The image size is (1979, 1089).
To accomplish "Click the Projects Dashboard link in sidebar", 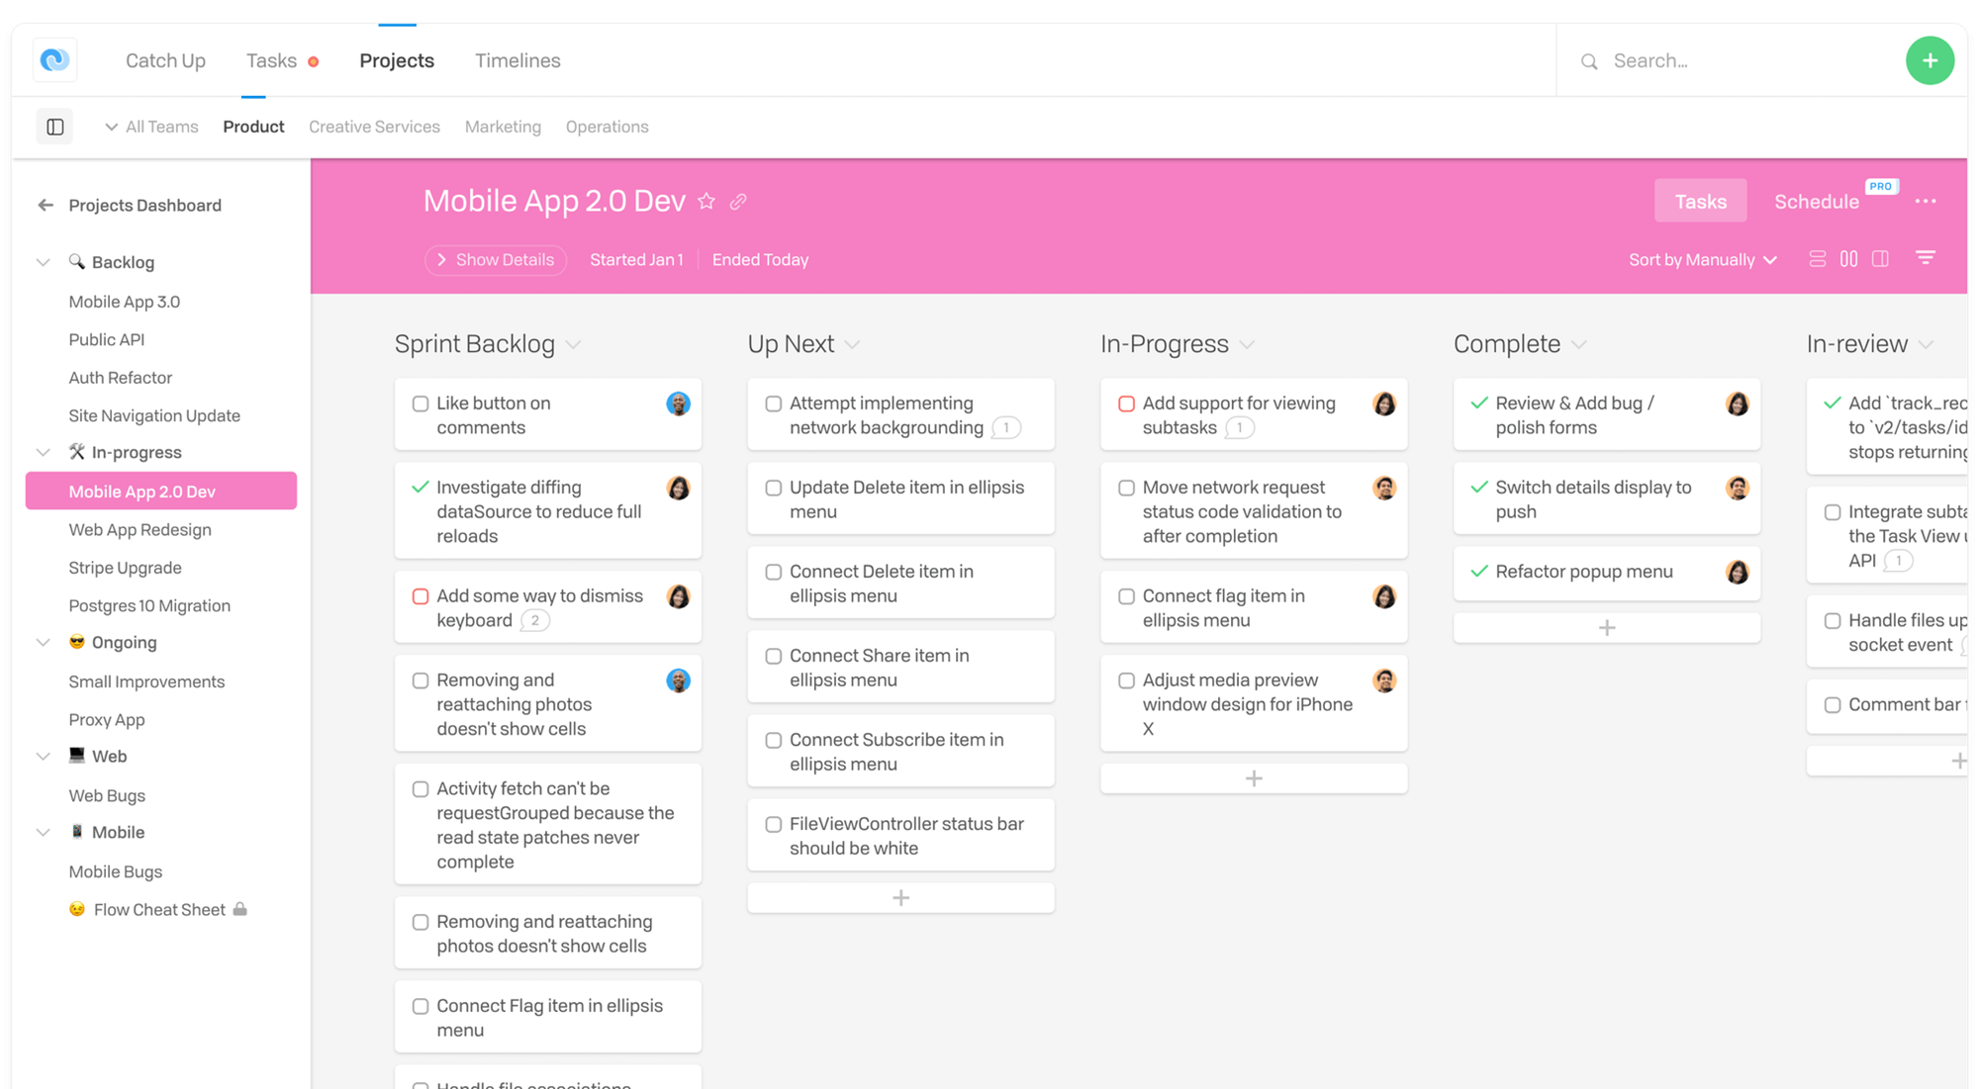I will [144, 204].
